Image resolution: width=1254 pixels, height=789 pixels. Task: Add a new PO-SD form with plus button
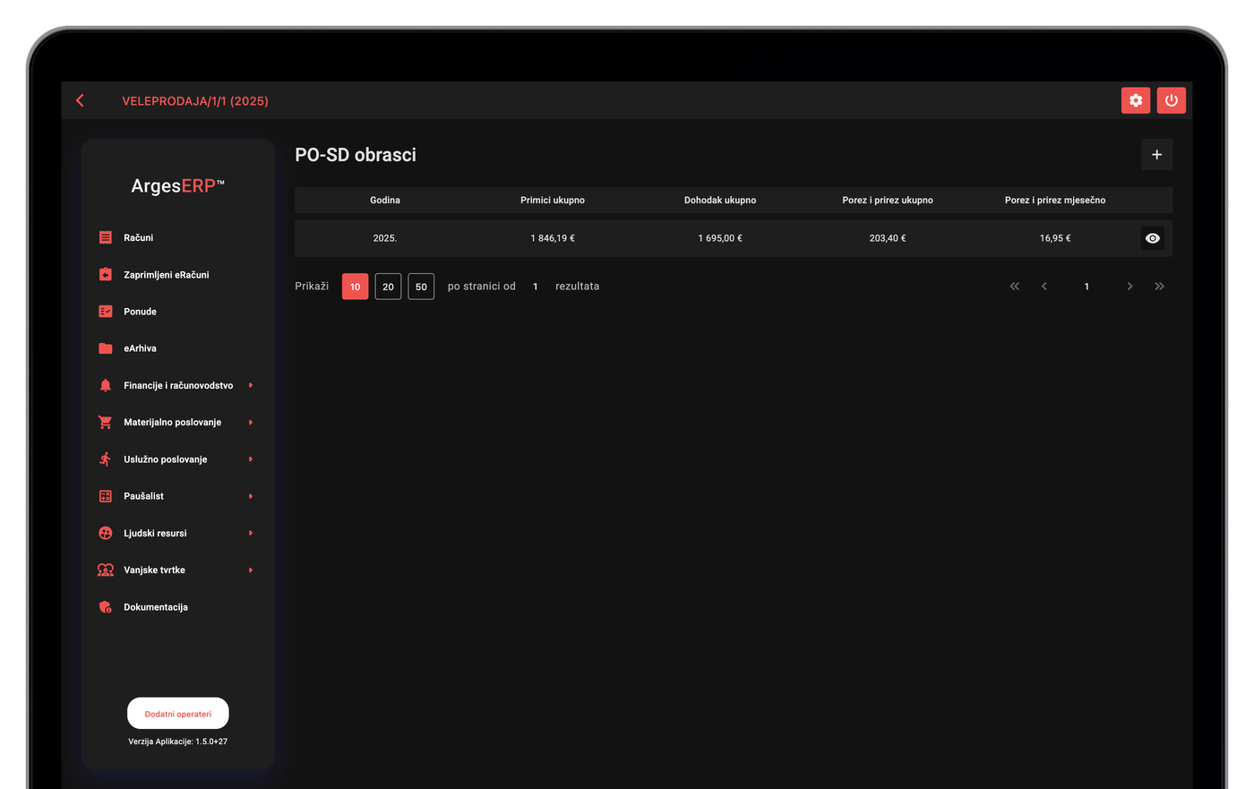tap(1156, 155)
